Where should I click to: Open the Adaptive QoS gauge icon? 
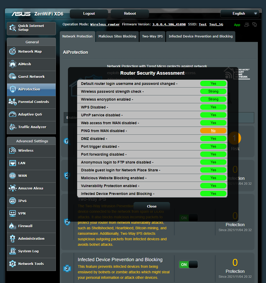[x=13, y=114]
